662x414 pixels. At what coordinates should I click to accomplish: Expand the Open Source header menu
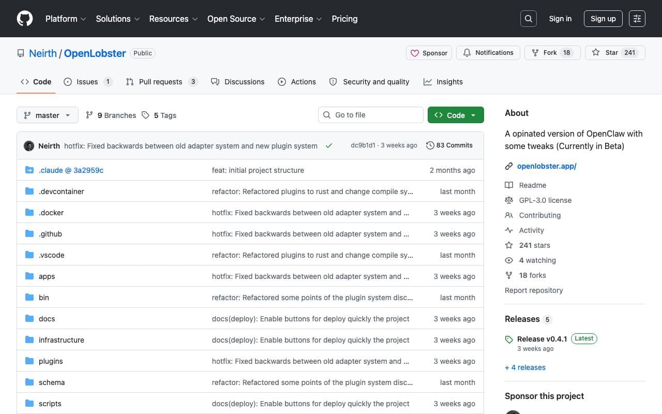pos(236,19)
